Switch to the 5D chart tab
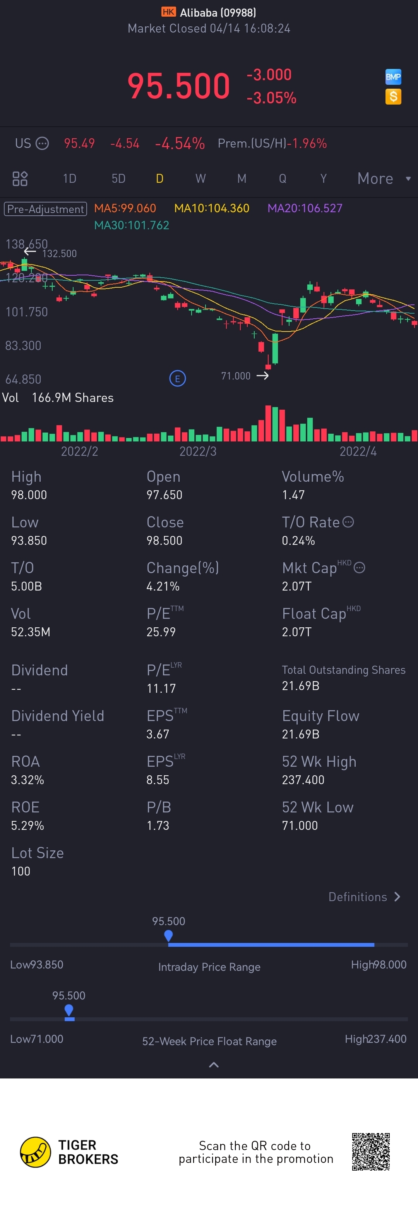 click(118, 179)
